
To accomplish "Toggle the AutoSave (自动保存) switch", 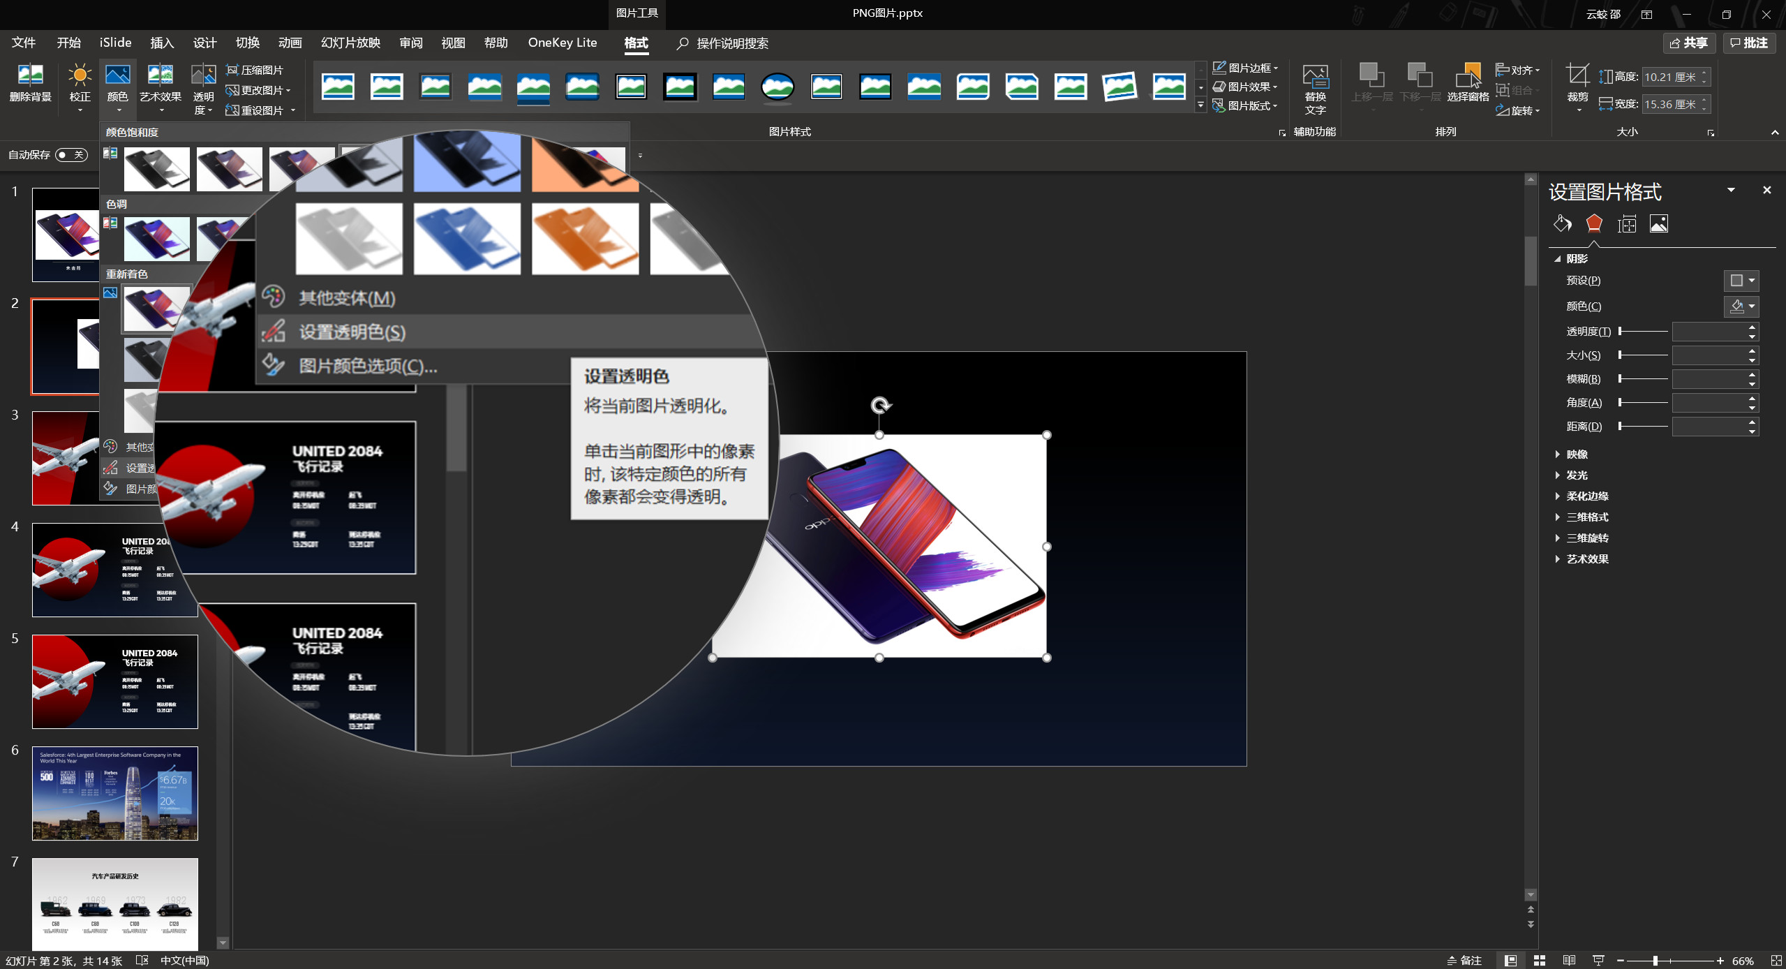I will click(71, 154).
